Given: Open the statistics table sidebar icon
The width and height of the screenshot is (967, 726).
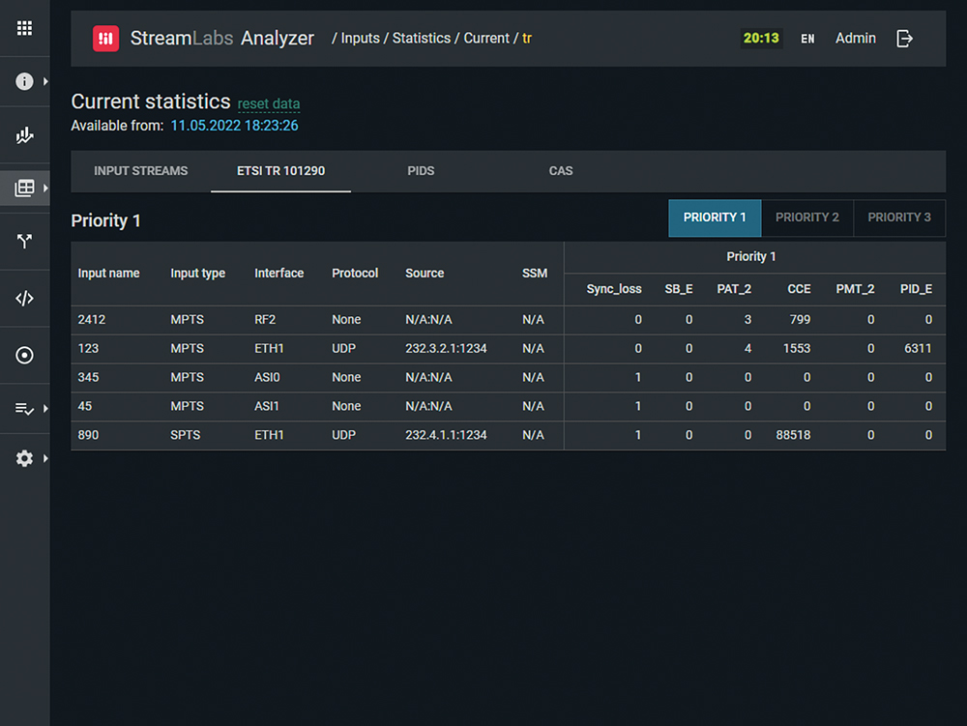Looking at the screenshot, I should [24, 188].
